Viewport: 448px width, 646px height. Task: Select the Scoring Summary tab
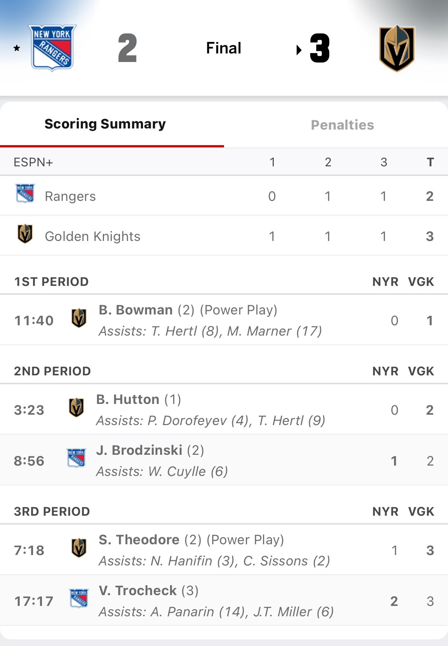pyautogui.click(x=105, y=124)
